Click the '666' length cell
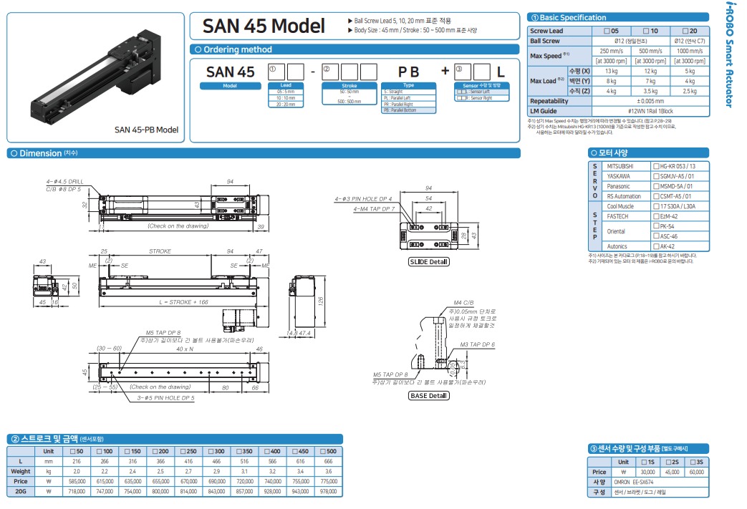 328,461
